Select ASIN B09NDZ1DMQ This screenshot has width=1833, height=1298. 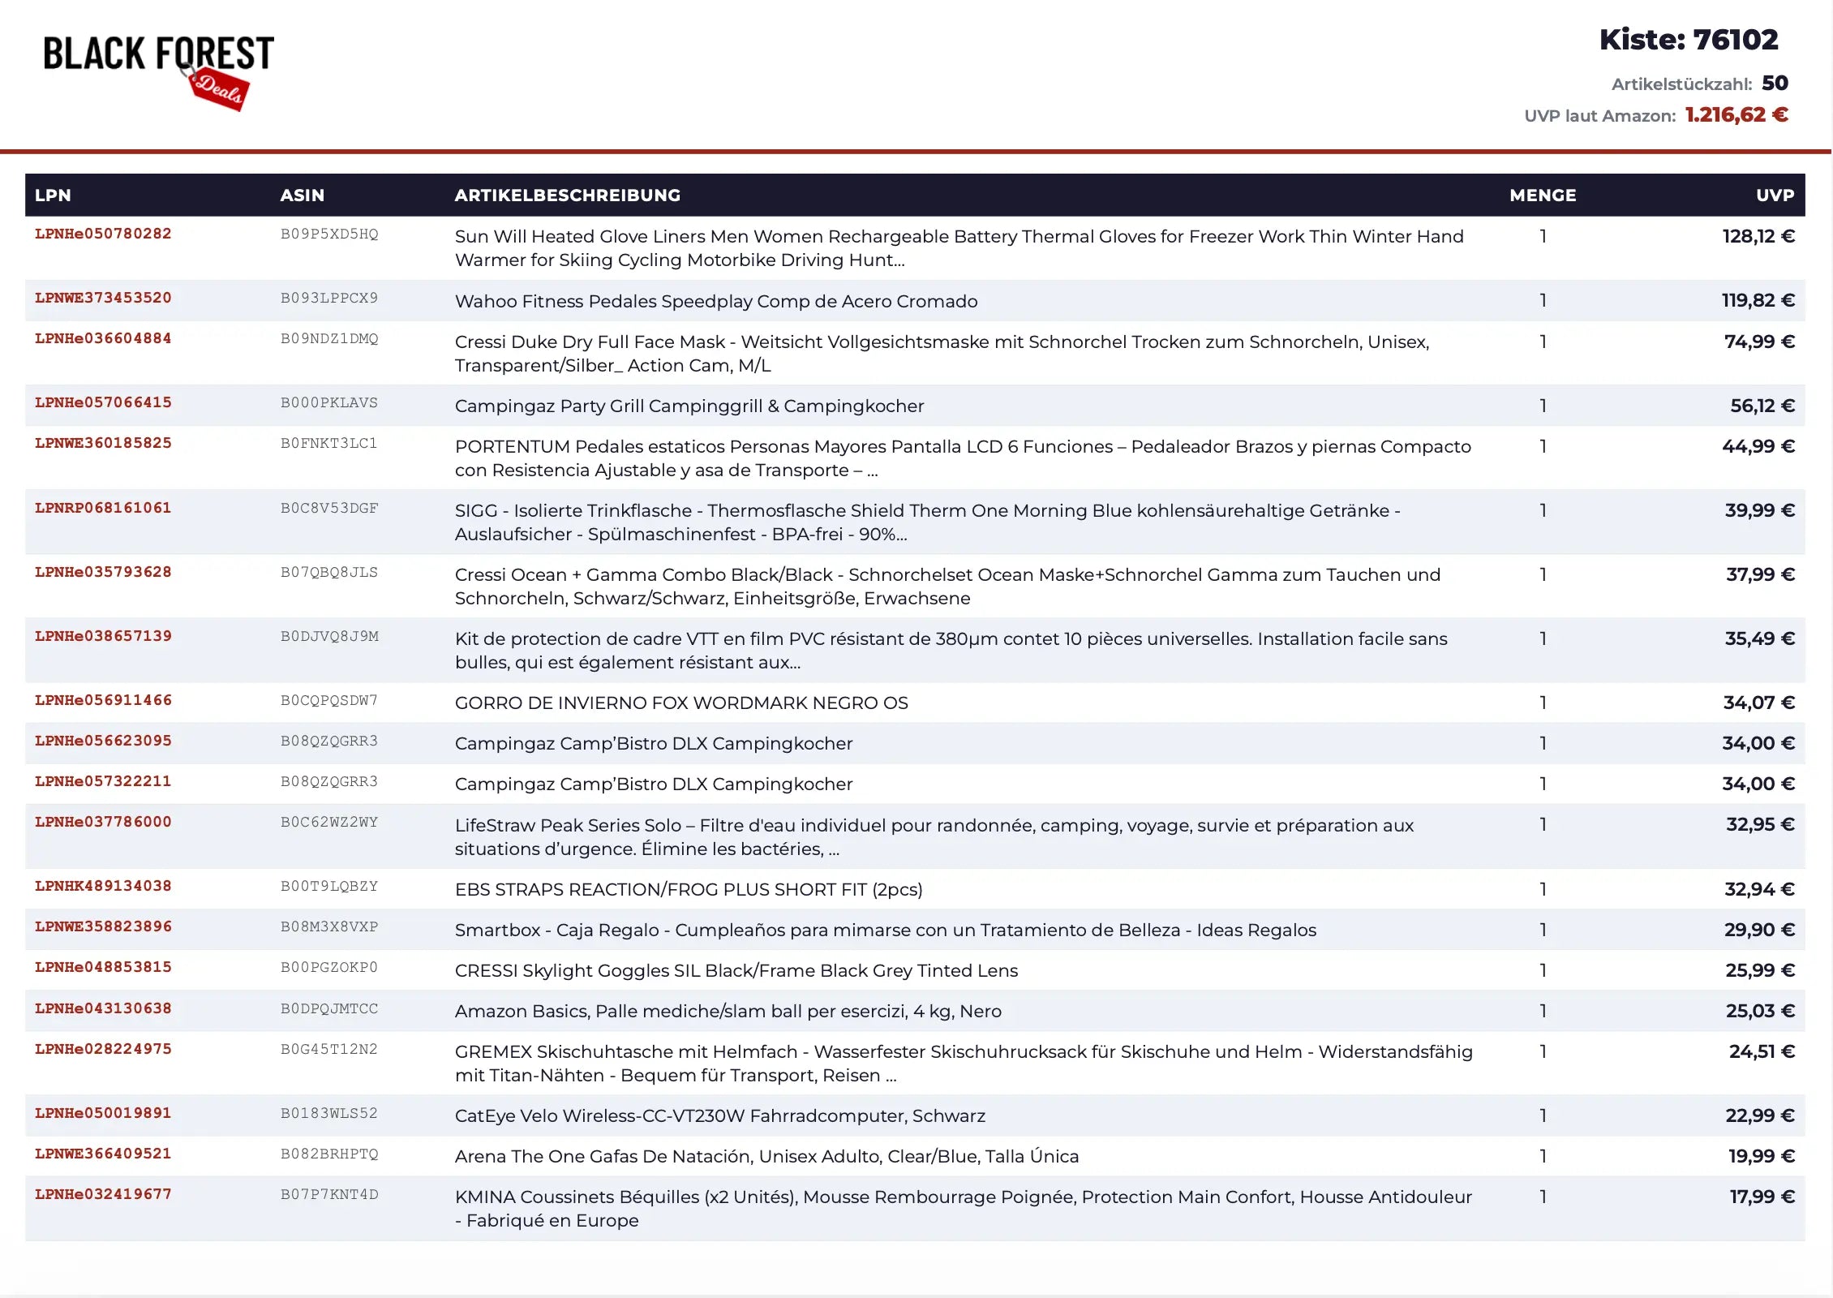click(x=329, y=339)
